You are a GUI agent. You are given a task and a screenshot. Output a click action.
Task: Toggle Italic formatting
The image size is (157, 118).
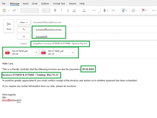(x=61, y=10)
